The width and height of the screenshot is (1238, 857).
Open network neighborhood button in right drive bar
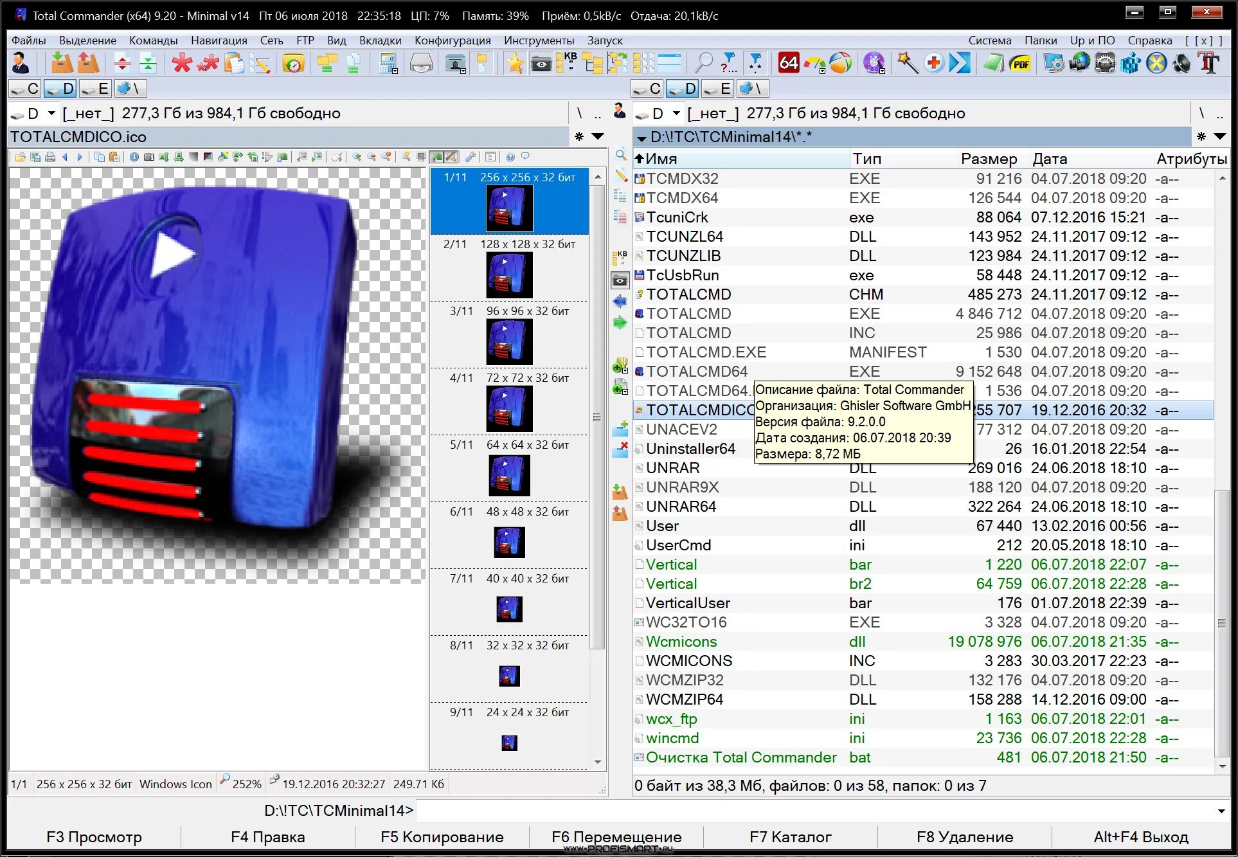pos(752,89)
